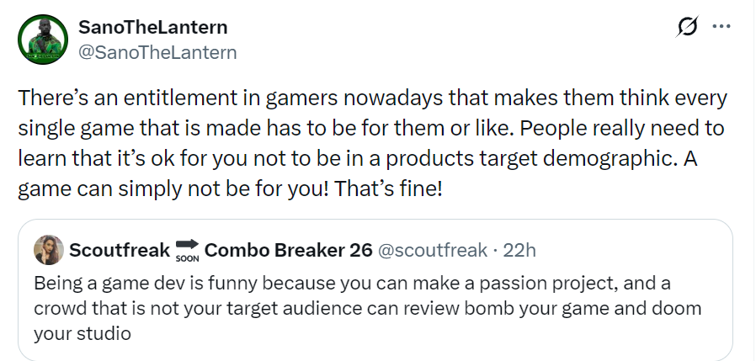Click Scoutfreak's small profile picture
The image size is (756, 361).
click(49, 250)
